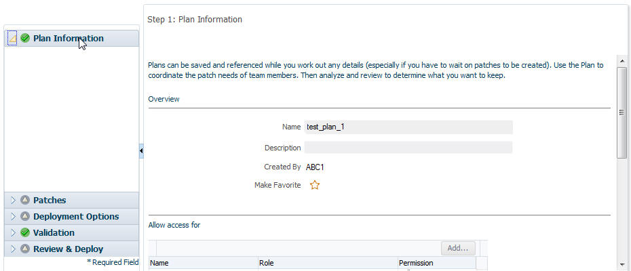Click the Name field containing test_plan_1
Viewport: 631px width, 271px height.
(408, 127)
